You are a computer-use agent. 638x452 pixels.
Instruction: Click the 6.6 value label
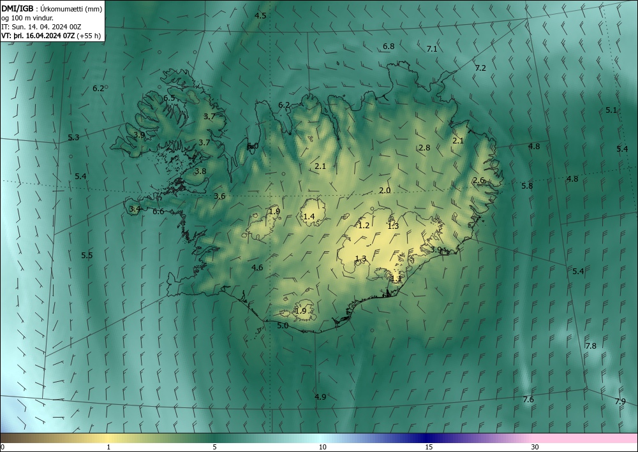coord(158,212)
